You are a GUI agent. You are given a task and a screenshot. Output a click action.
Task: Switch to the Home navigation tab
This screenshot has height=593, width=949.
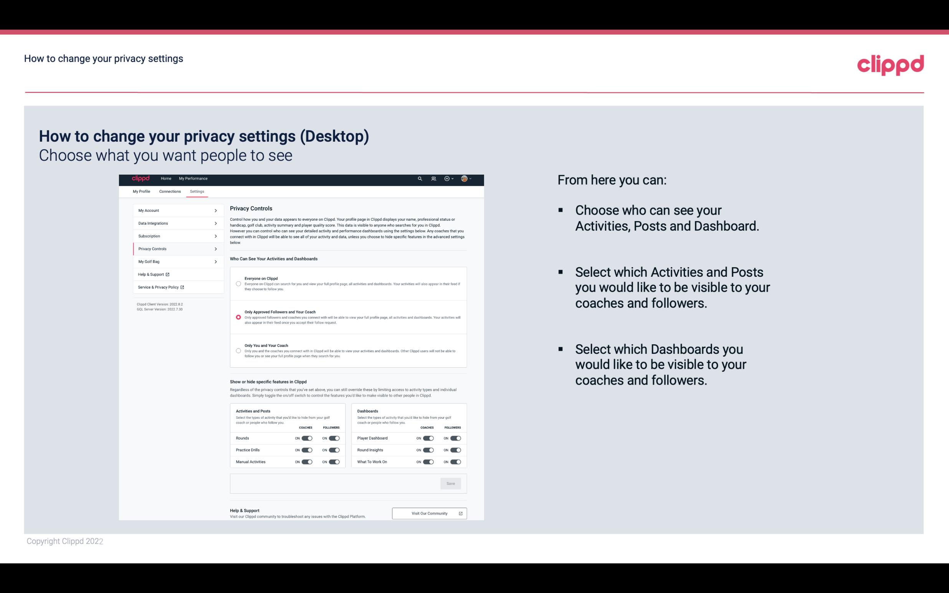[166, 178]
